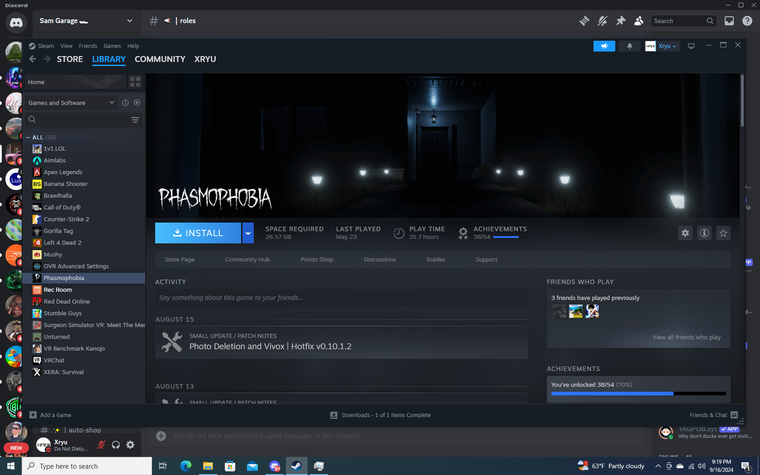Select Counter-Strike 2 in library
This screenshot has height=475, width=760.
84,219
